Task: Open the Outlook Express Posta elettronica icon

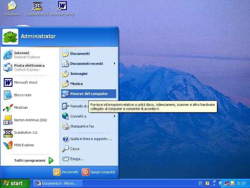Action: [x=8, y=67]
